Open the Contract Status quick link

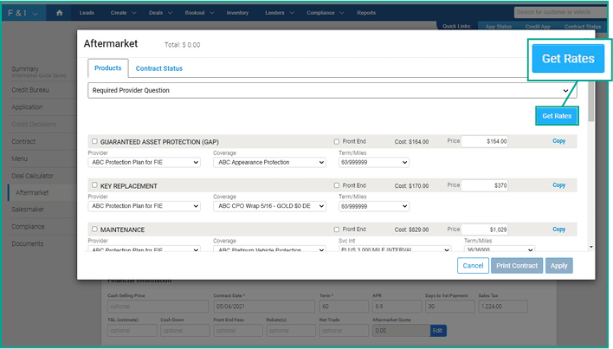coord(582,26)
